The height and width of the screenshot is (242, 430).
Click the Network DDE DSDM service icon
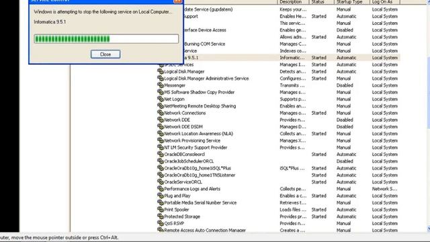tap(161, 126)
